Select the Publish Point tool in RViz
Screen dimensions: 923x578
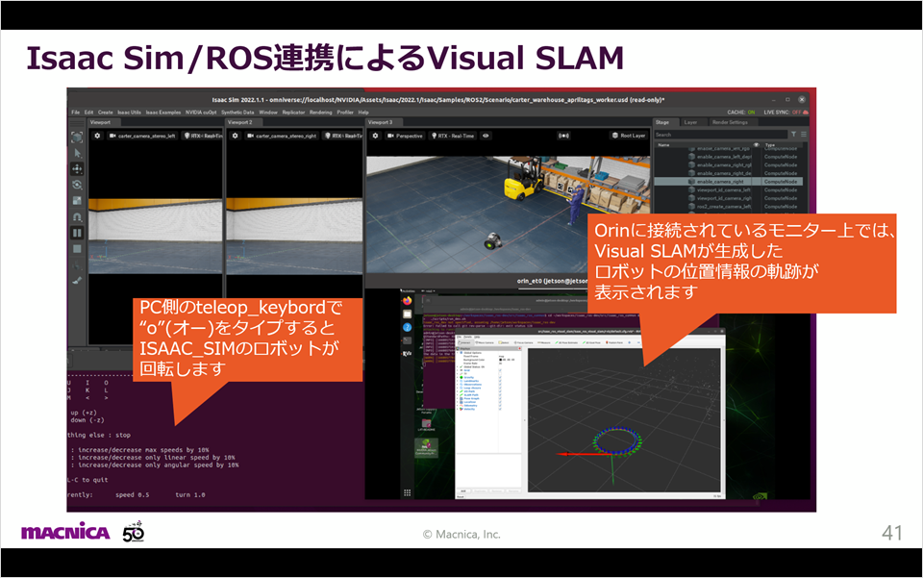pyautogui.click(x=614, y=342)
